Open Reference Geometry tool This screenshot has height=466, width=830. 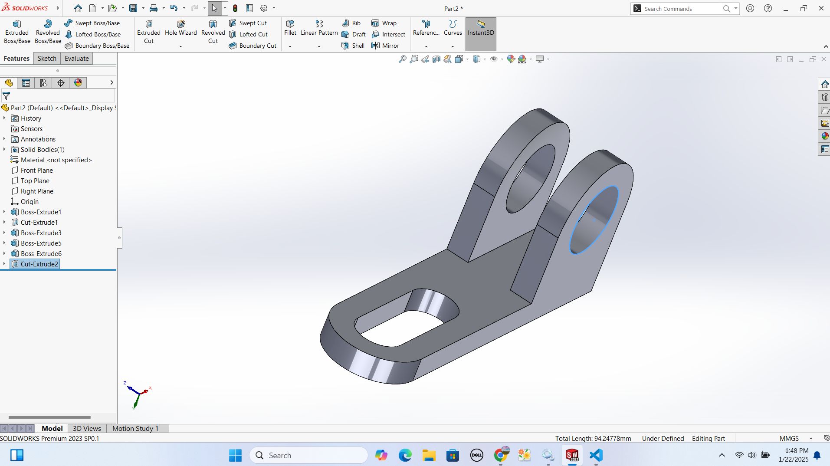tap(426, 29)
